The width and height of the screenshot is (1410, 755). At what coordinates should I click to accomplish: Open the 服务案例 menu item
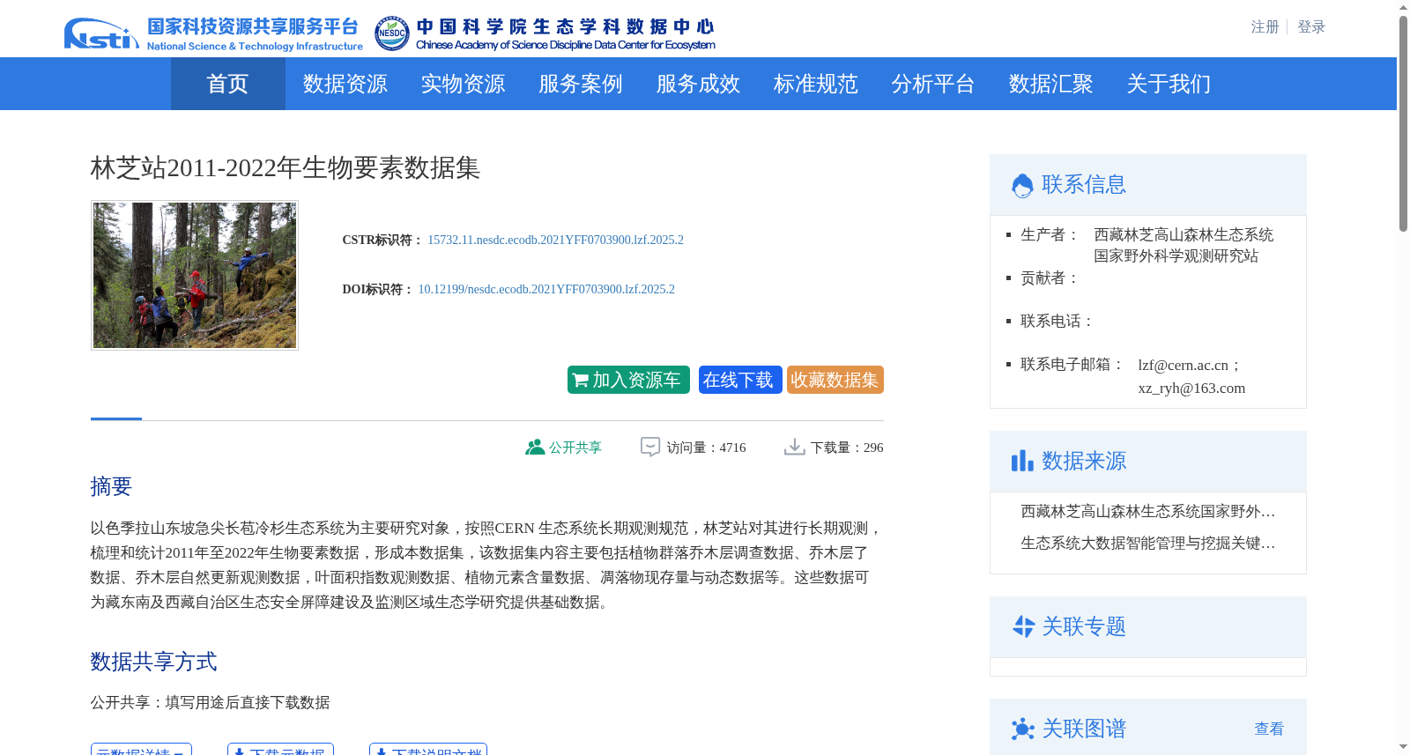(x=580, y=84)
